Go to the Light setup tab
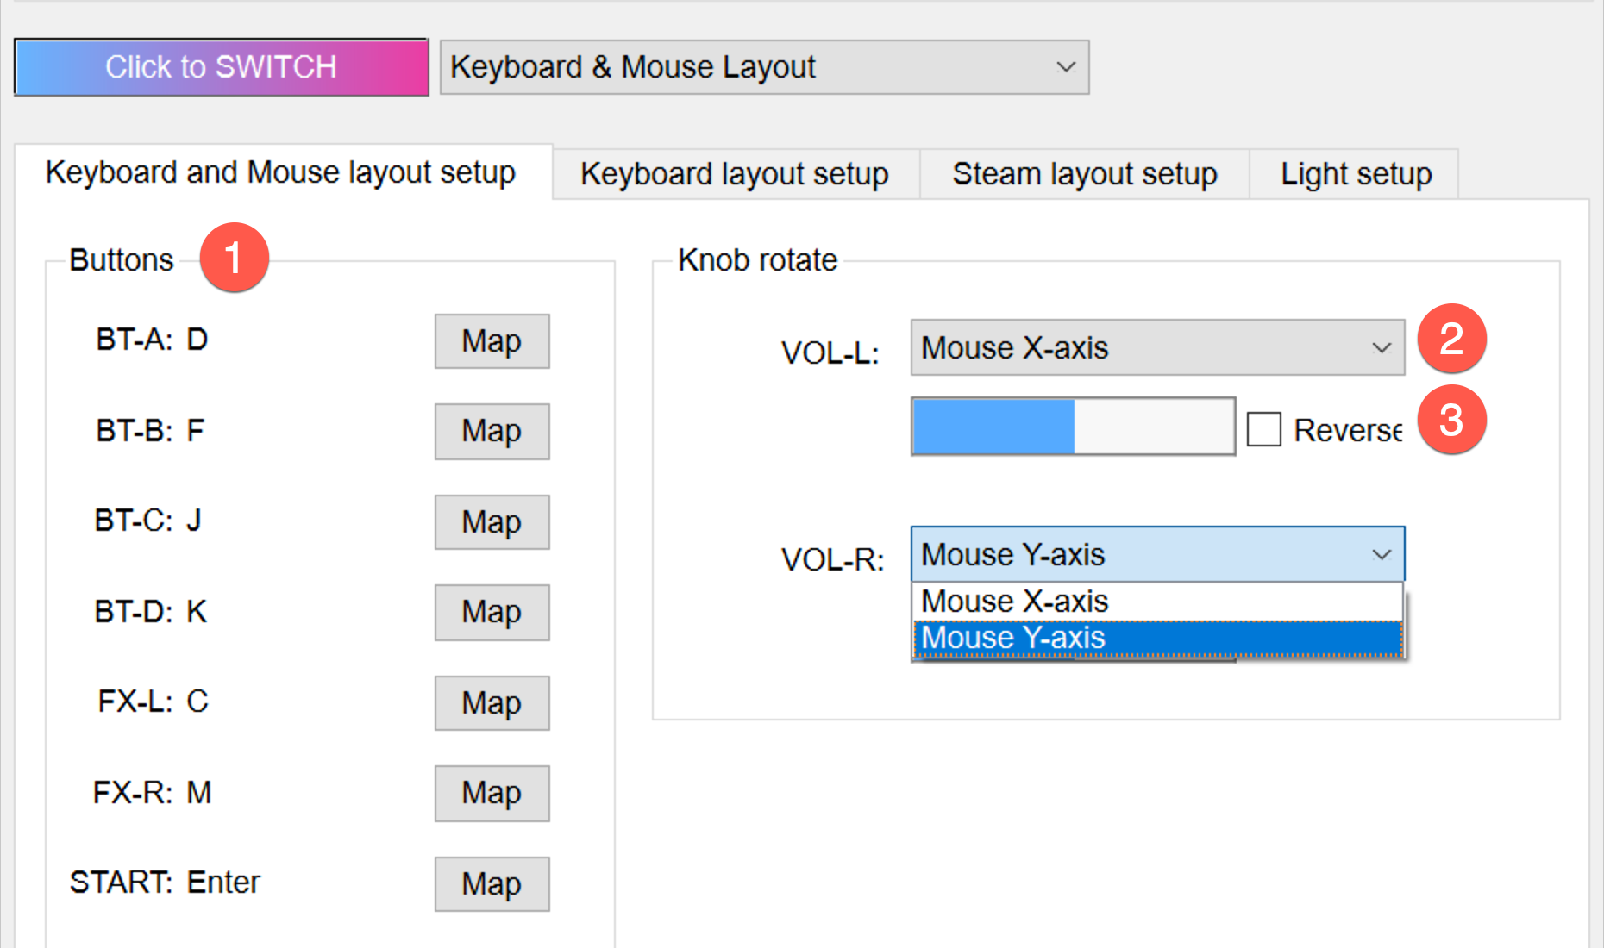 pos(1356,174)
